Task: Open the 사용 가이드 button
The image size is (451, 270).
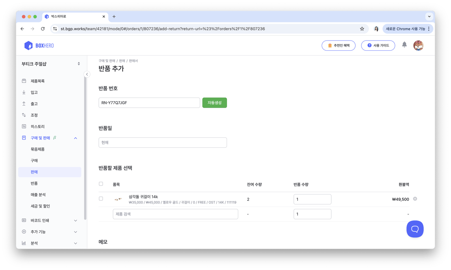Action: [378, 45]
